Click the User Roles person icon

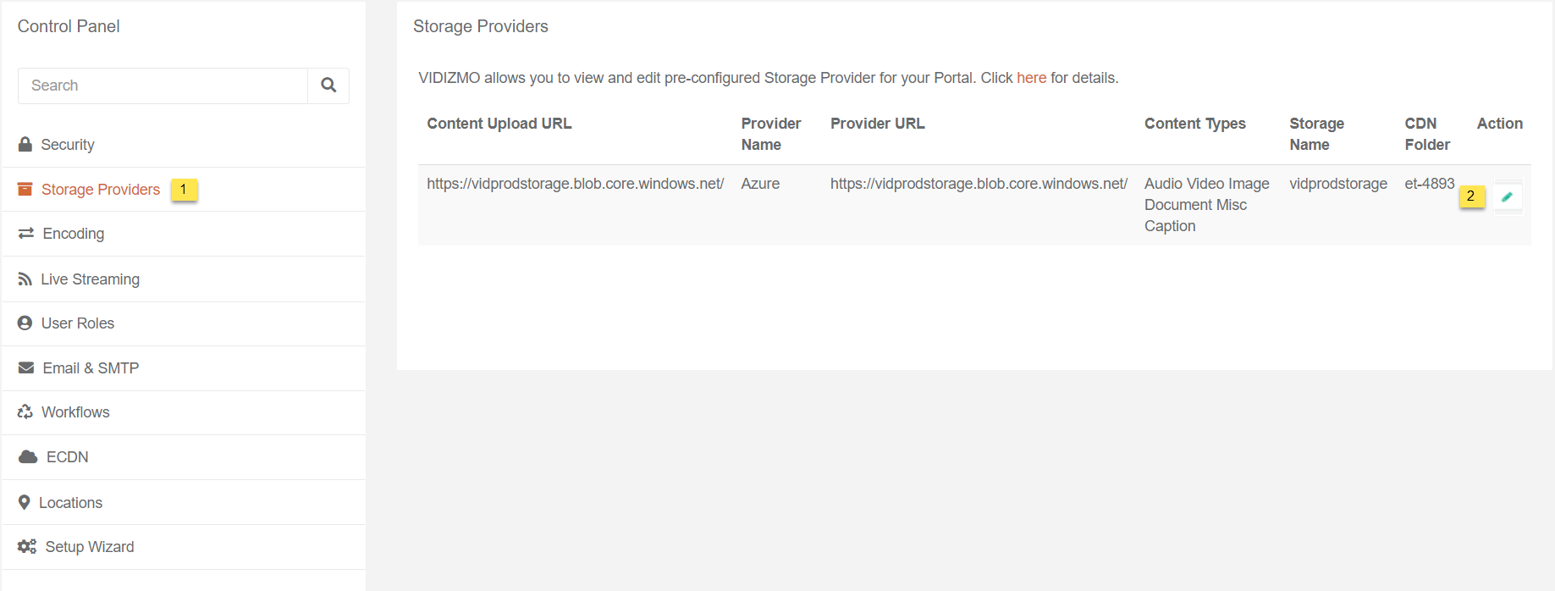[25, 323]
